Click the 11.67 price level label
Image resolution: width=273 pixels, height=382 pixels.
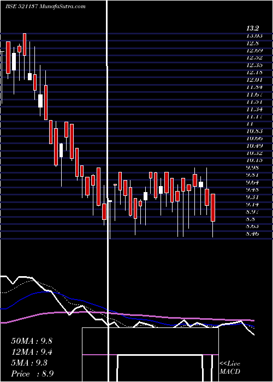pos(254,94)
